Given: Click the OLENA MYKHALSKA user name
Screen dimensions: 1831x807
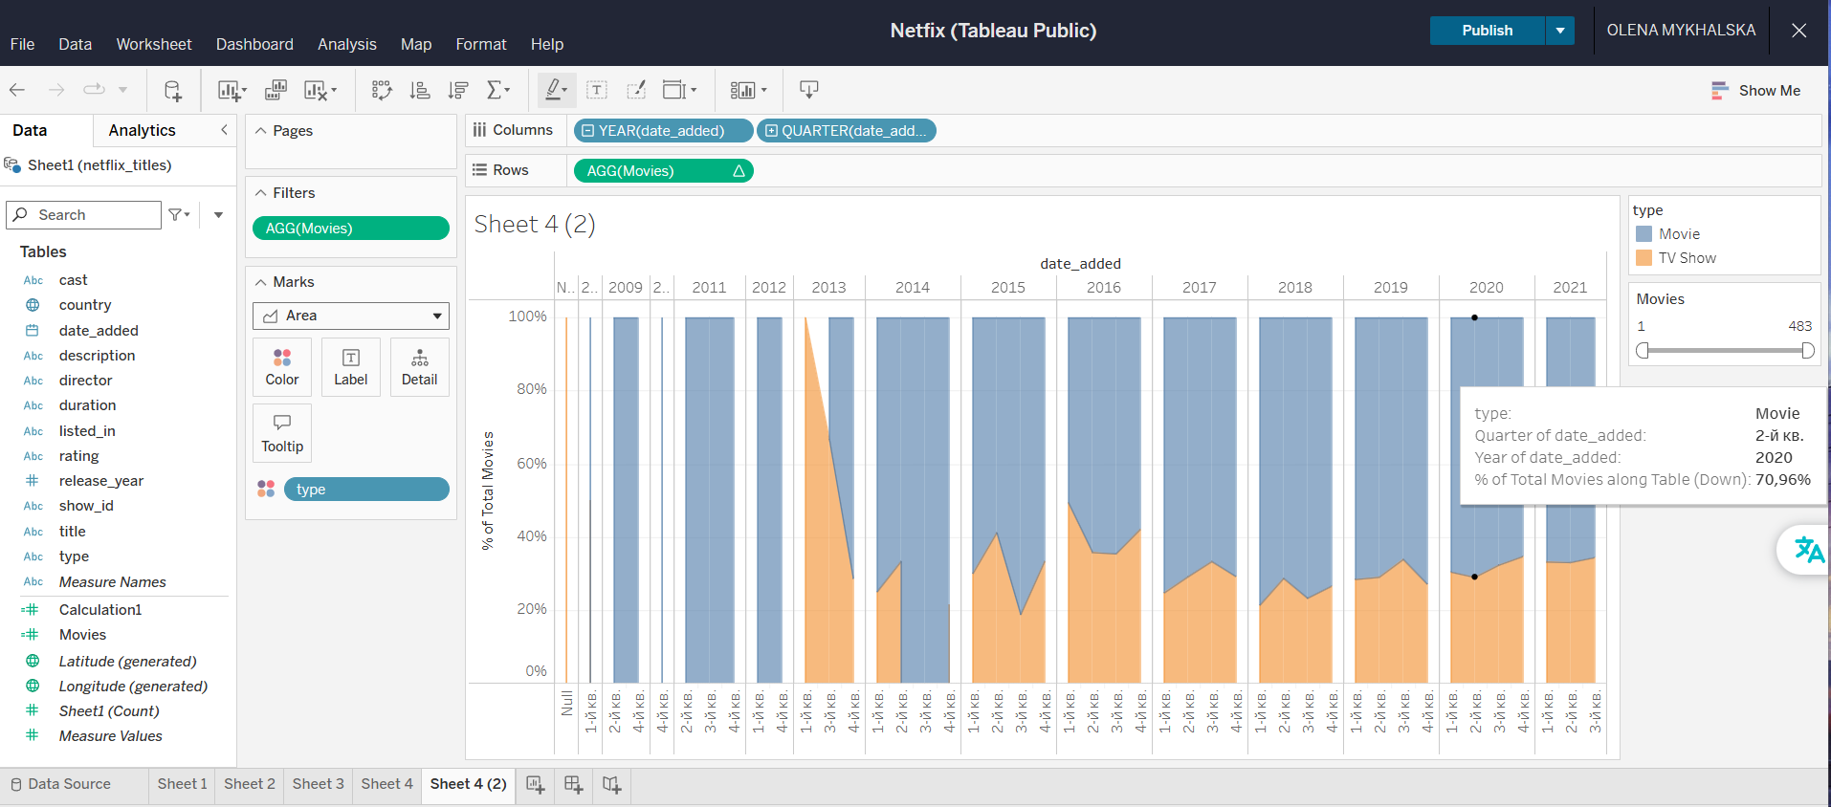Looking at the screenshot, I should [x=1681, y=31].
